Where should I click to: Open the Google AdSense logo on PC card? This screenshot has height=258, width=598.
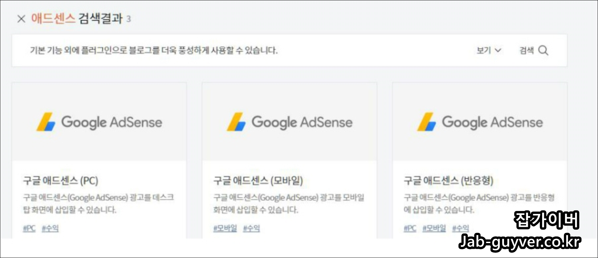(x=99, y=122)
